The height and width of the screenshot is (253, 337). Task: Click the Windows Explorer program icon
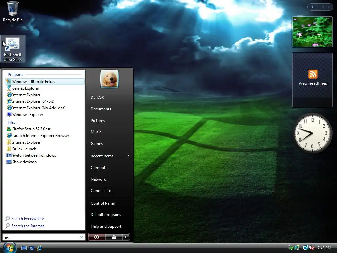[x=9, y=115]
